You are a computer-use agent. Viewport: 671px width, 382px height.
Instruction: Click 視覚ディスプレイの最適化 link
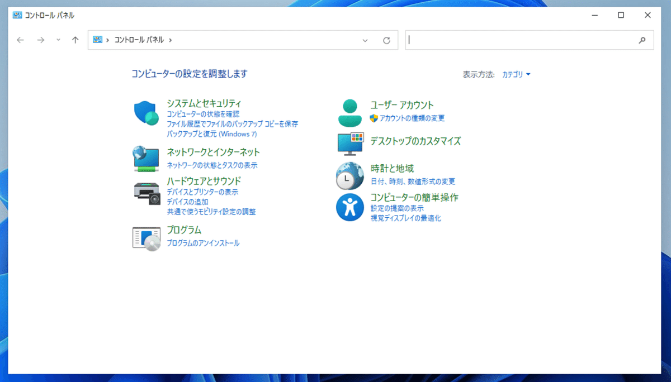[x=406, y=218]
